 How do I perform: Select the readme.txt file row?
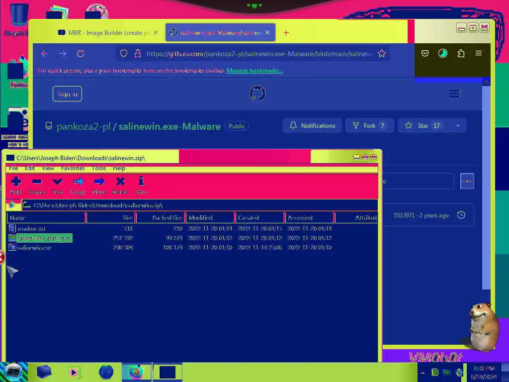pyautogui.click(x=192, y=228)
